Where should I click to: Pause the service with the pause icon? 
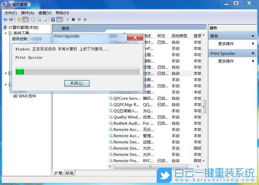[x=79, y=20]
